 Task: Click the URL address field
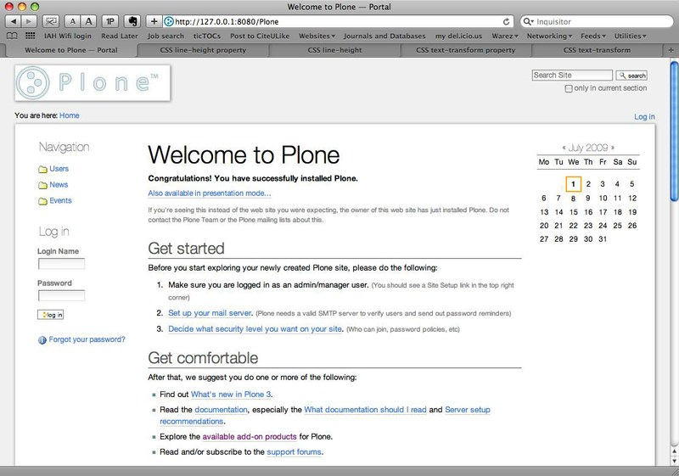point(338,21)
